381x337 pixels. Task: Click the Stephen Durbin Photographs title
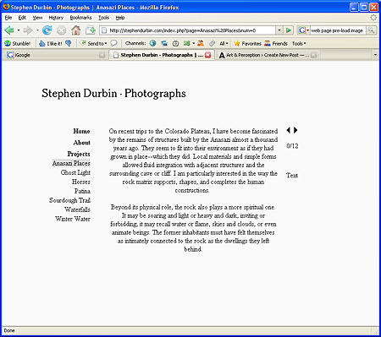pyautogui.click(x=113, y=94)
